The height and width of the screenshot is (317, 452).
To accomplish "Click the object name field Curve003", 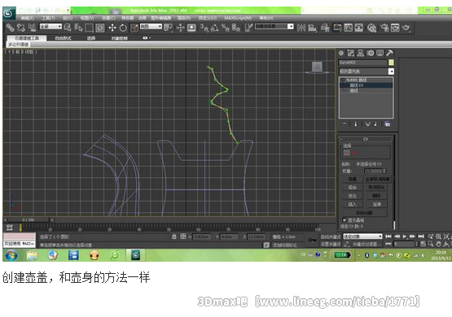I will pos(363,63).
